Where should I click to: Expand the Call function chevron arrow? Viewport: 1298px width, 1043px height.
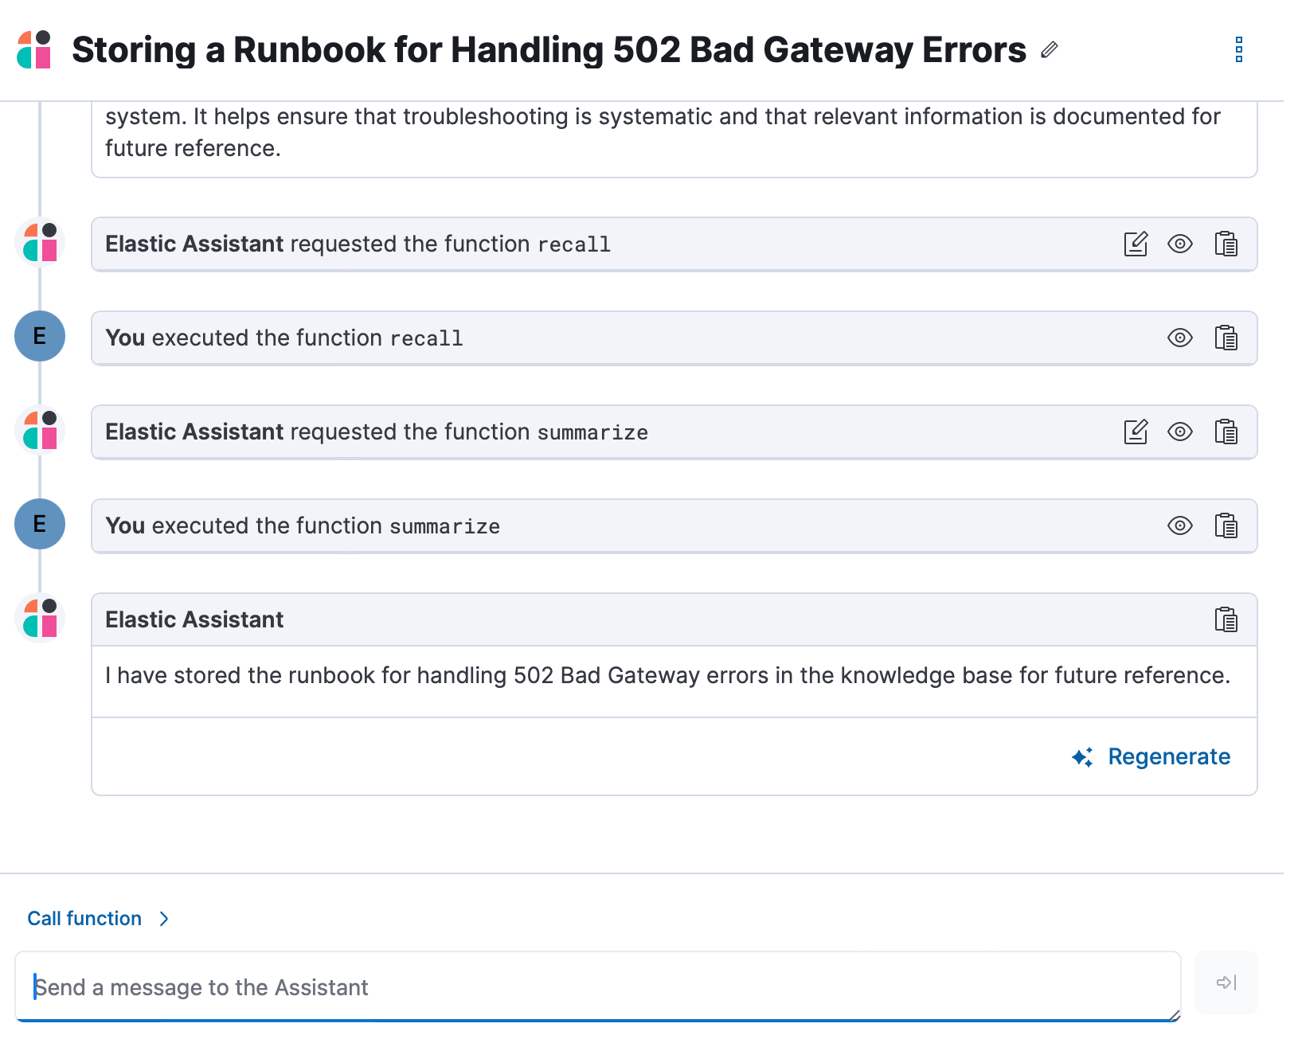pos(164,919)
